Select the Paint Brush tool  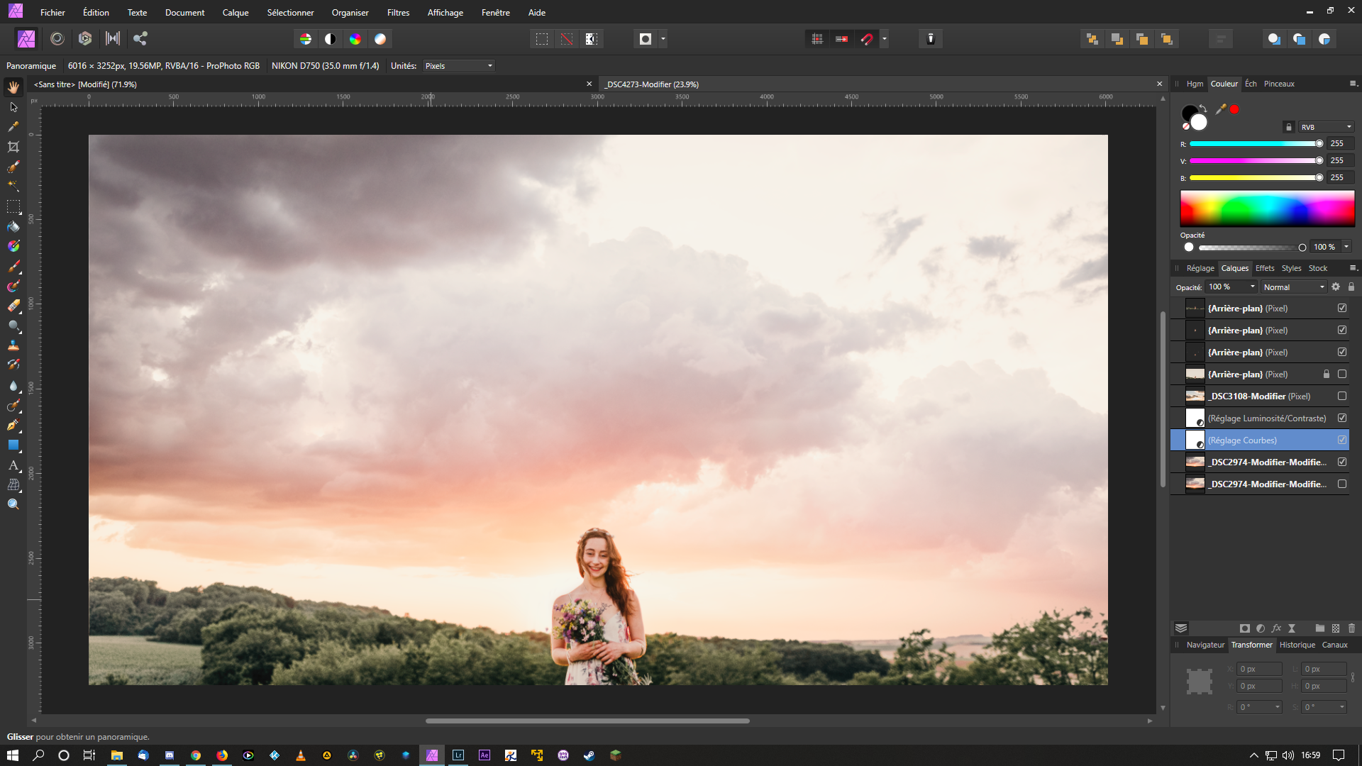[x=13, y=267]
